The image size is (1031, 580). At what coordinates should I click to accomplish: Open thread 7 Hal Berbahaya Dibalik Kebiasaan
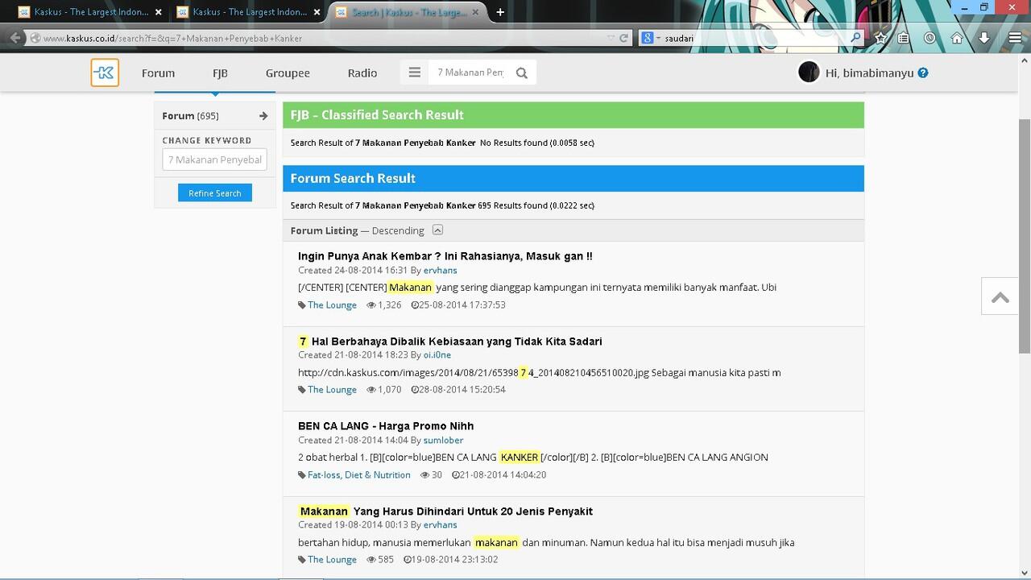450,342
